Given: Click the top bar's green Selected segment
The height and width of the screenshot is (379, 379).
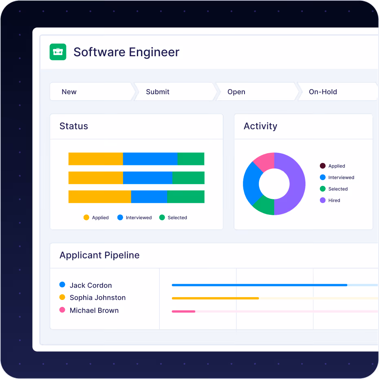Looking at the screenshot, I should (191, 159).
